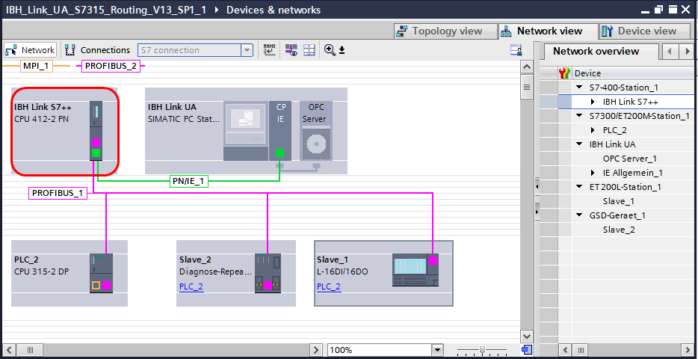The image size is (698, 359).
Task: Click the overview navigation icon at bottom right
Action: click(527, 349)
